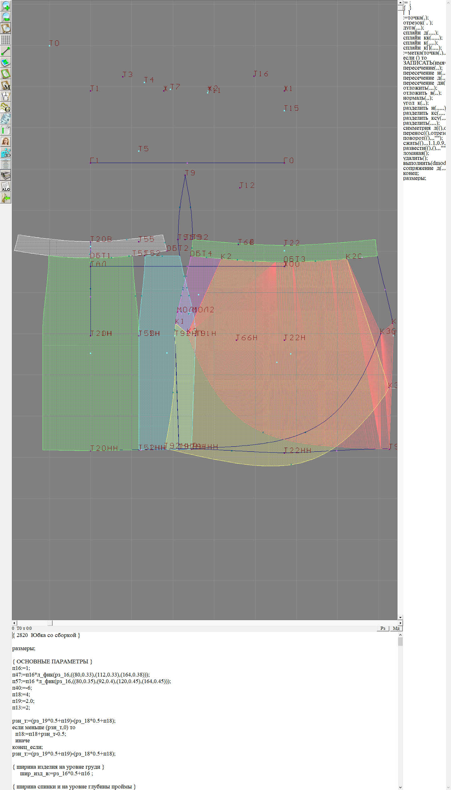
Task: Open the ALG algorithm icon
Action: tap(6, 187)
